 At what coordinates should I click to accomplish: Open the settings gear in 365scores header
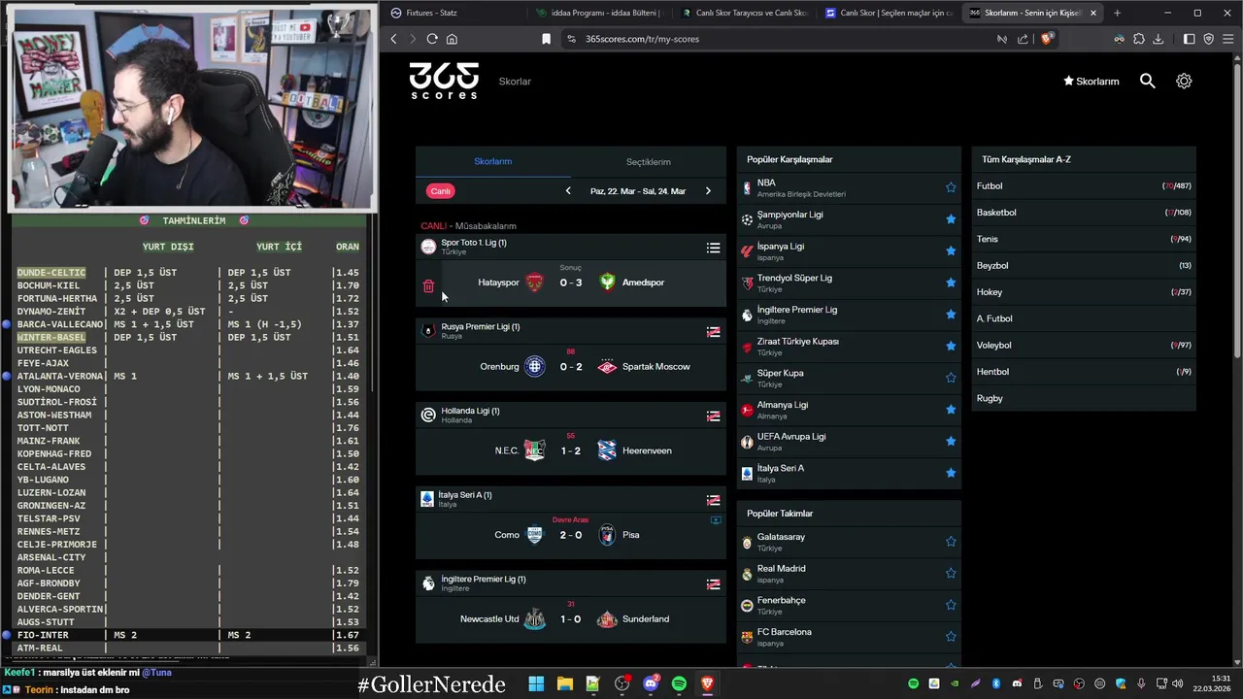(x=1184, y=82)
